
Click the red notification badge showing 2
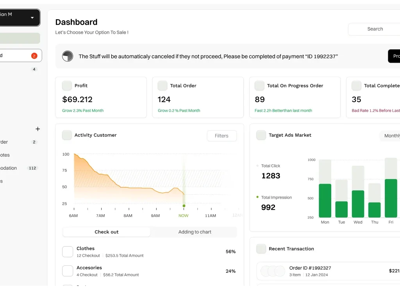(34, 55)
